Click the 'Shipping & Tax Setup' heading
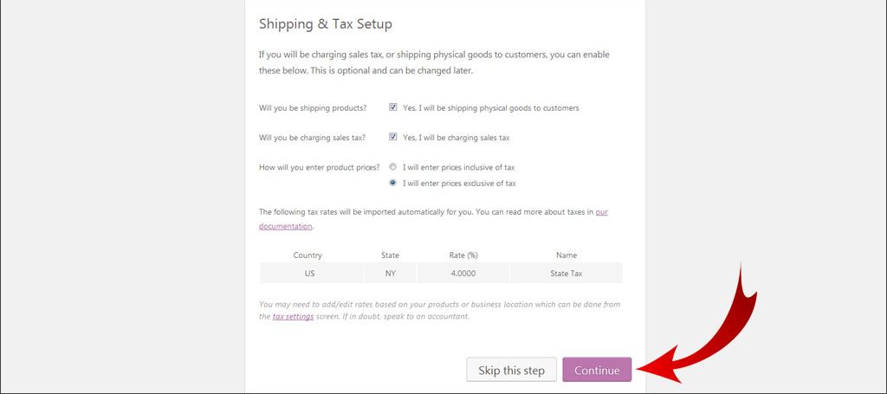Viewport: 887px width, 394px height. 325,24
